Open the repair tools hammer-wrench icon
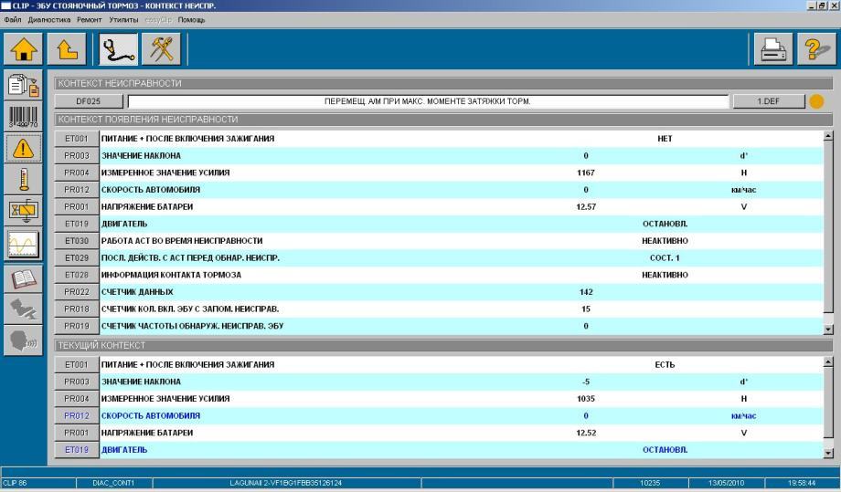 click(x=161, y=49)
